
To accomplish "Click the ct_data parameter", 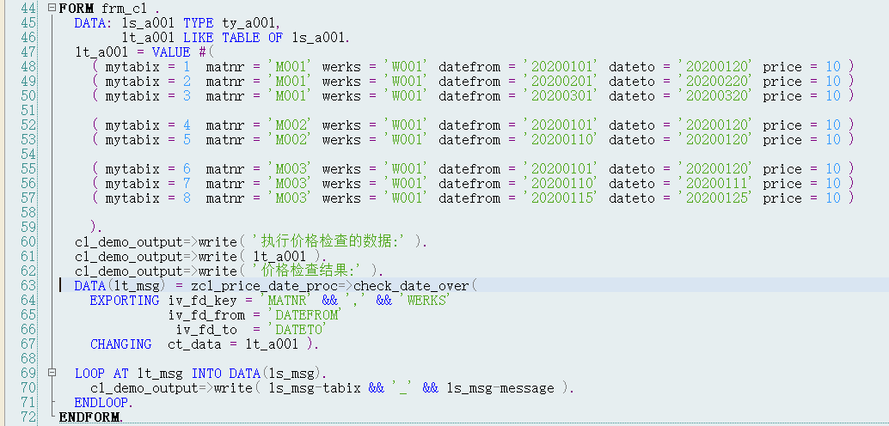I will [x=194, y=344].
